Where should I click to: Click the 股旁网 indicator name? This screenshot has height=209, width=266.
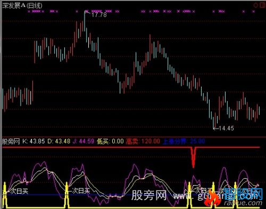point(11,141)
